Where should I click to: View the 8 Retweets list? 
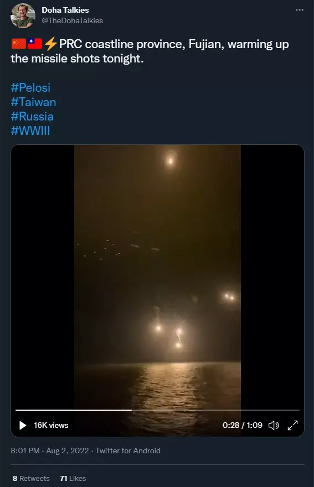[31, 478]
